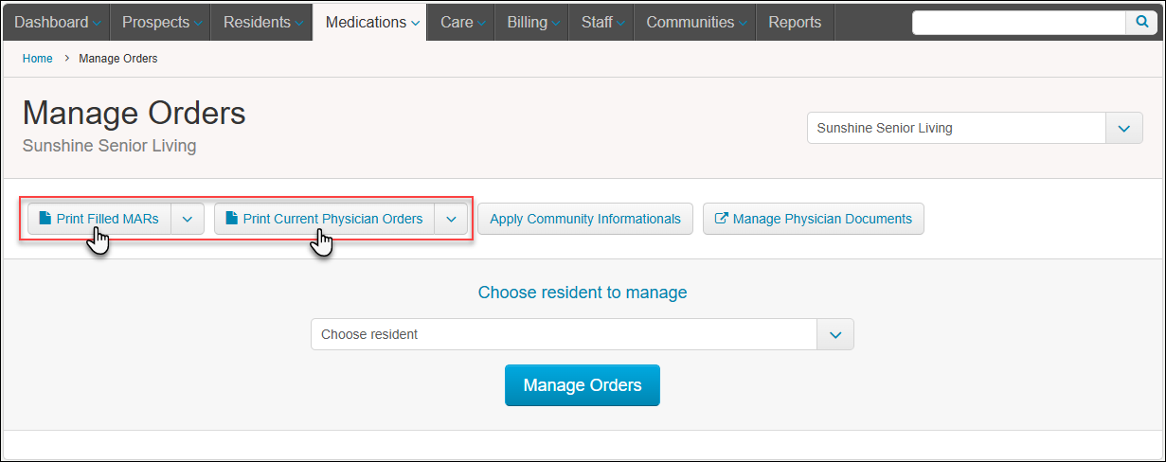1166x462 pixels.
Task: Open the Medications menu
Action: 369,23
